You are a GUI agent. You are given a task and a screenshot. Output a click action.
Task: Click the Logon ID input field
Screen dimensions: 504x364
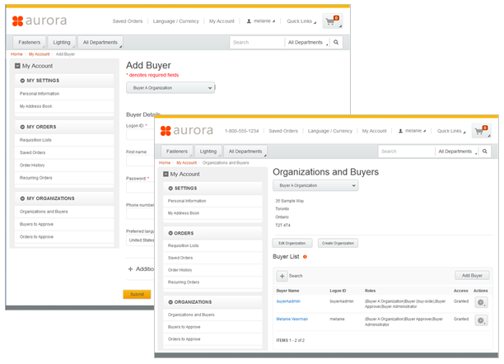pyautogui.click(x=140, y=135)
